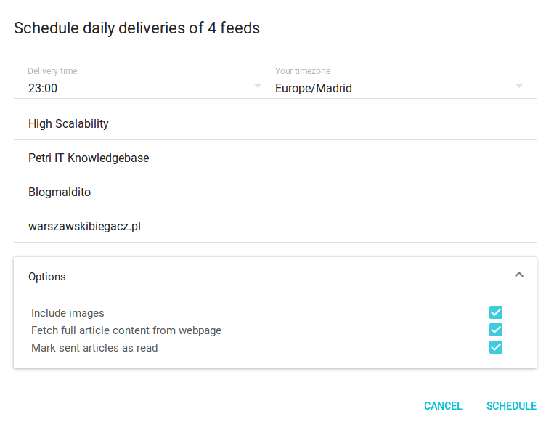Viewport: 554px width, 422px height.
Task: Click the 23:00 delivery time value
Action: (x=43, y=89)
